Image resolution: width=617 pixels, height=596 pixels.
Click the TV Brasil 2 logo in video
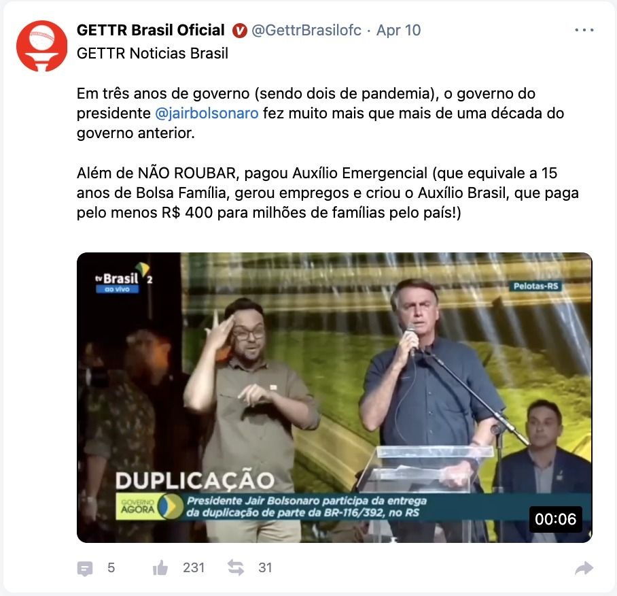[123, 278]
